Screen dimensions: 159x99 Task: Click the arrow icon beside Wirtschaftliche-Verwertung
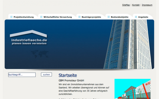(x=41, y=17)
